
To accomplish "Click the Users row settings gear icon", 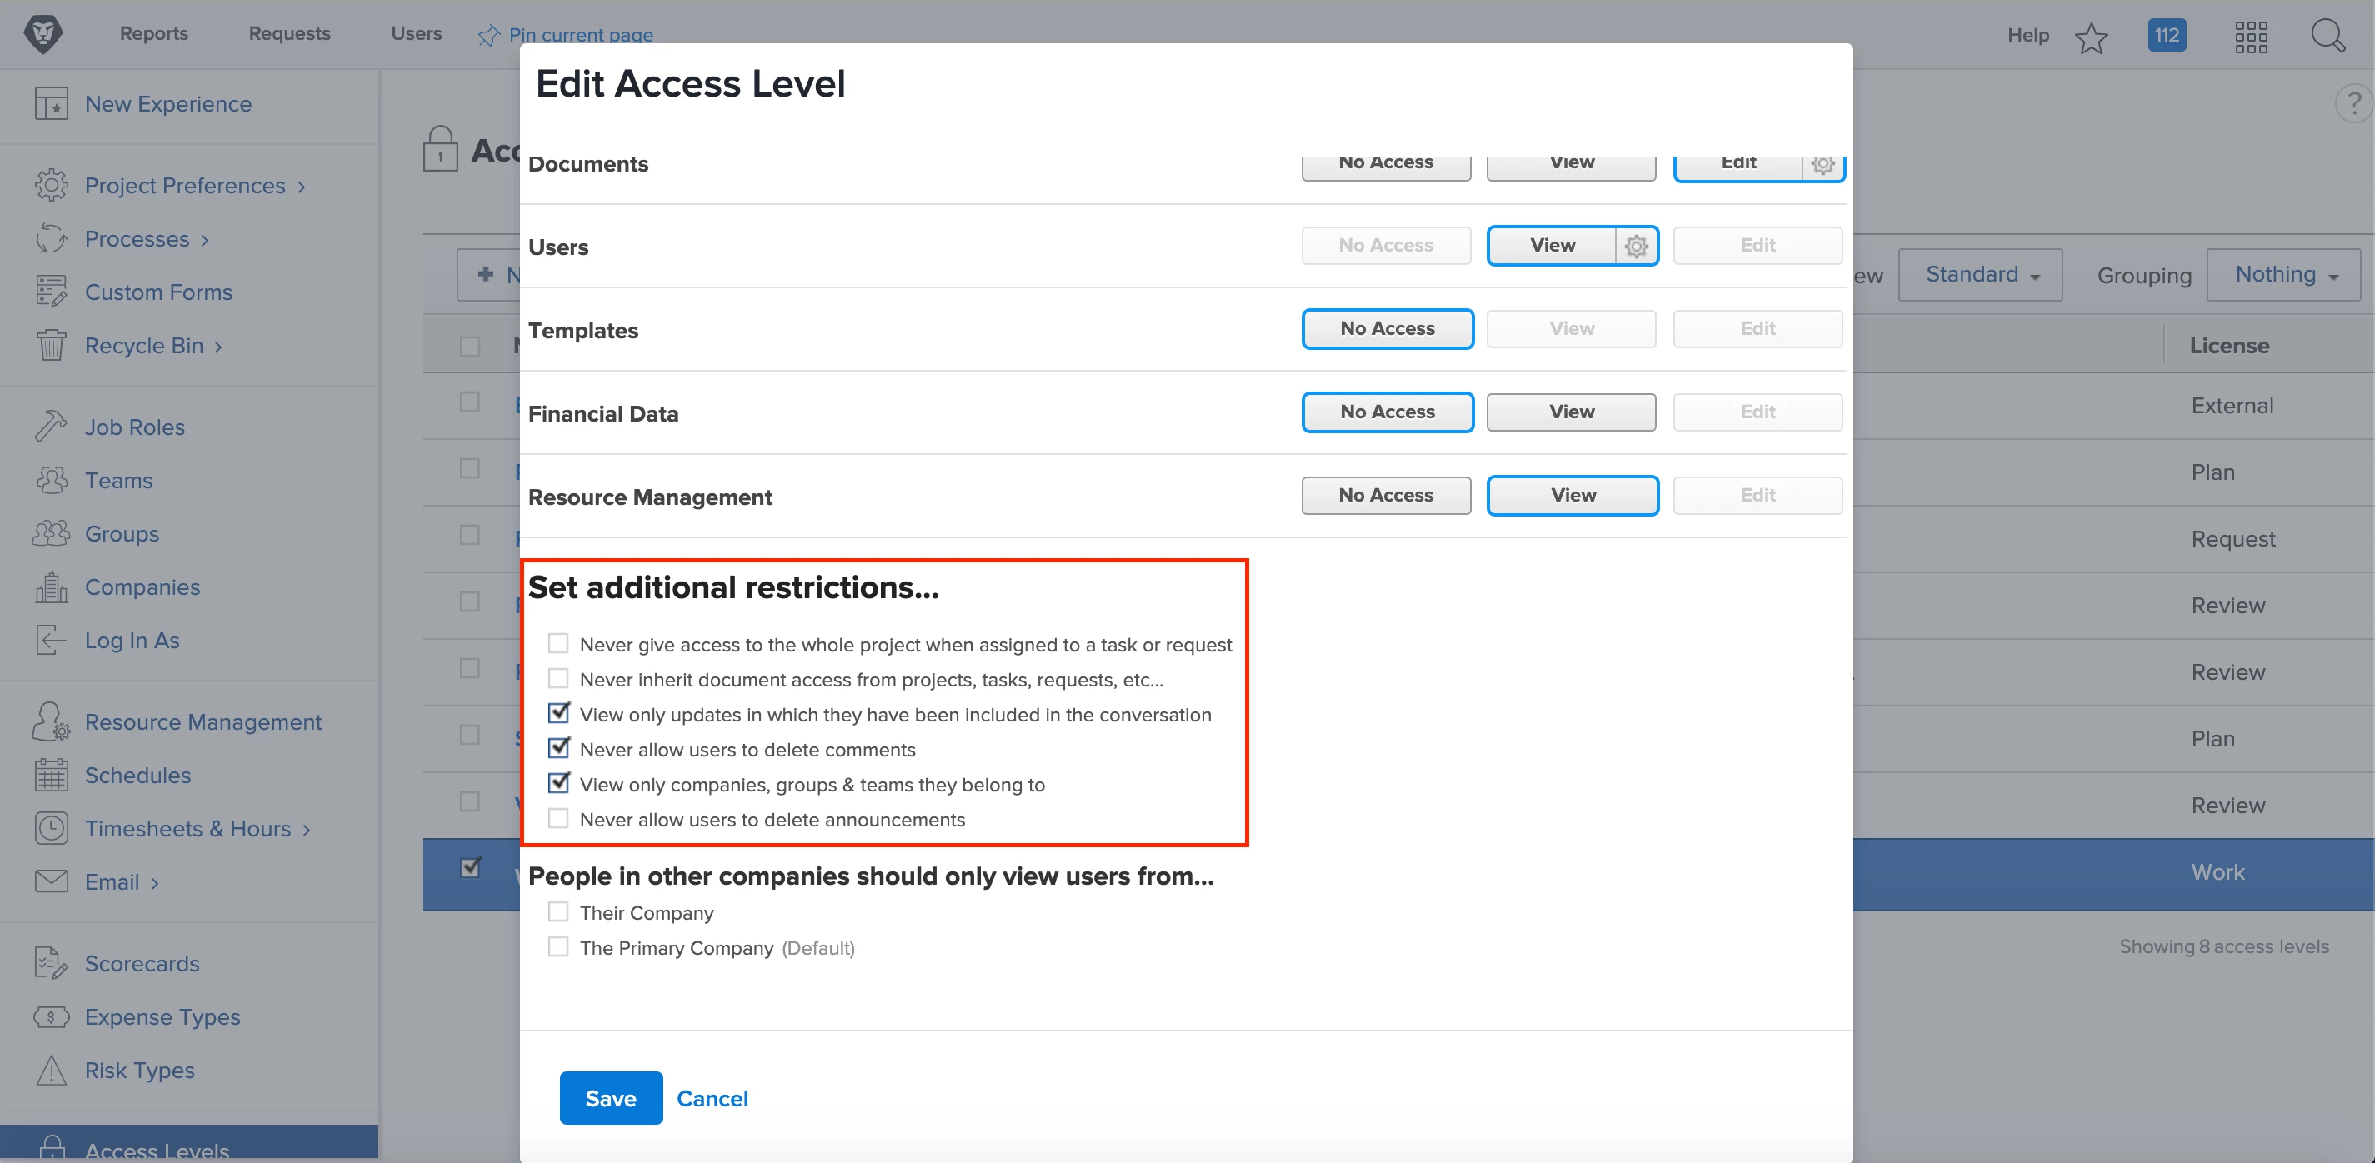I will tap(1637, 246).
